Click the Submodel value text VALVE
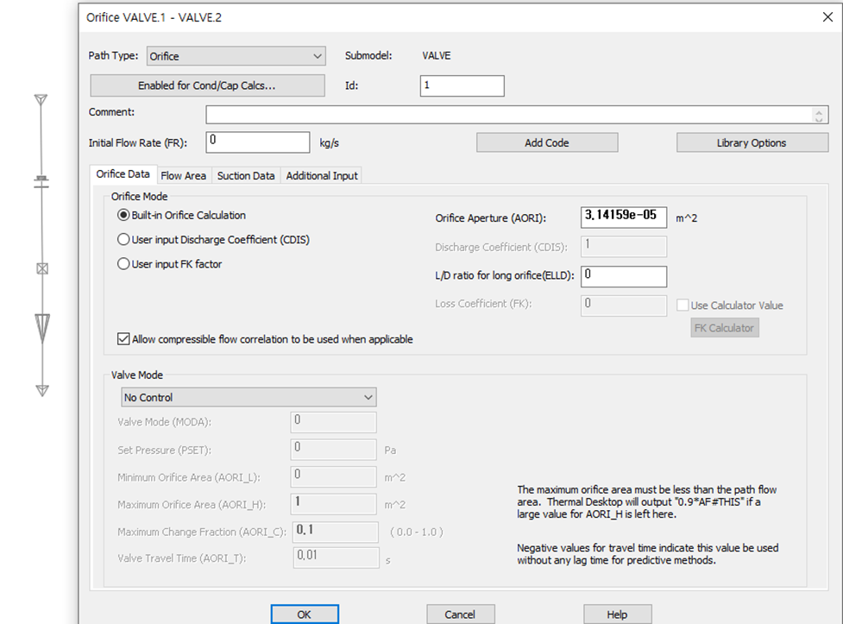This screenshot has width=843, height=624. coord(437,56)
